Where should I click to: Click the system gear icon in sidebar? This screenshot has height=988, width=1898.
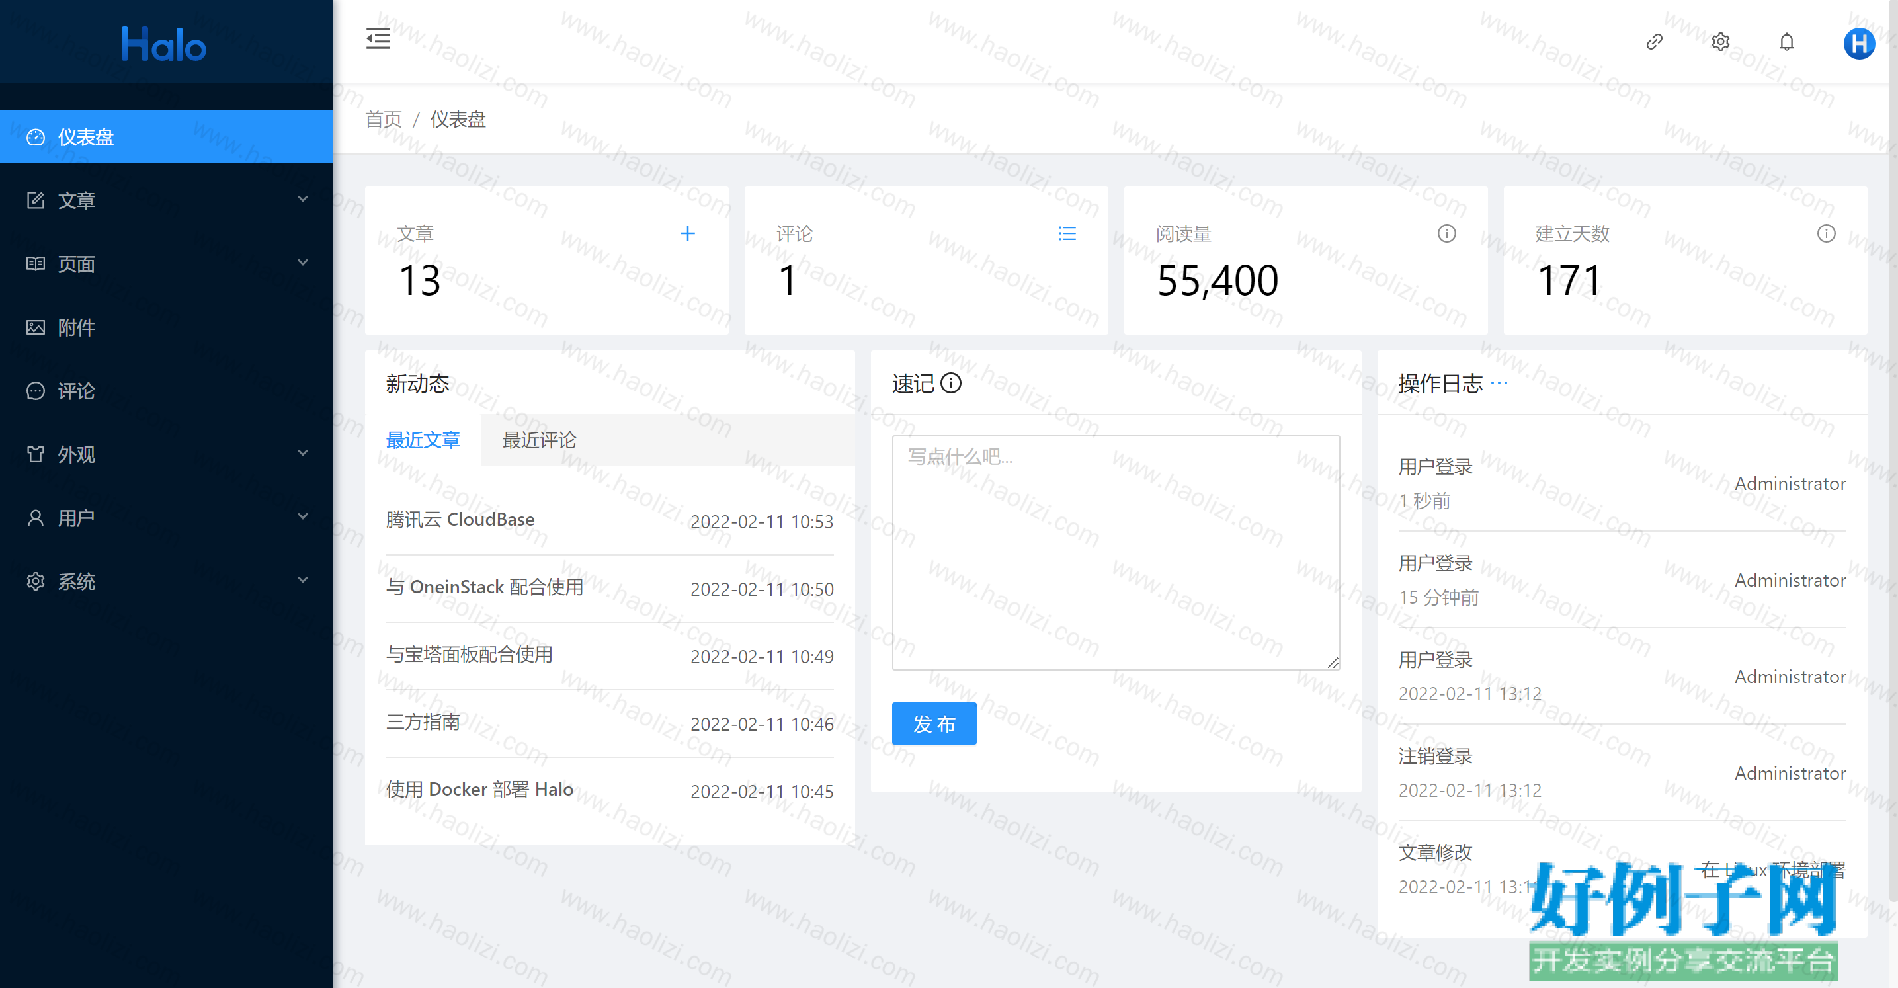pos(35,581)
